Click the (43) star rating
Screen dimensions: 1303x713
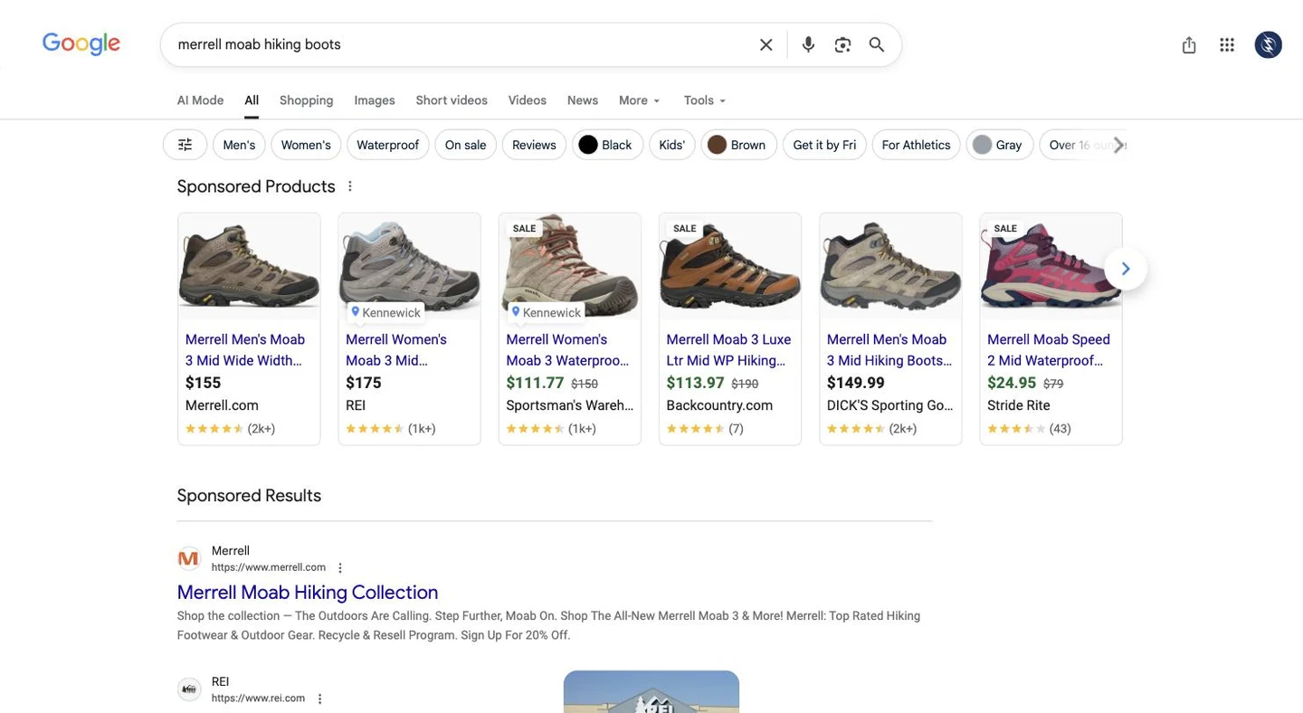point(1029,429)
